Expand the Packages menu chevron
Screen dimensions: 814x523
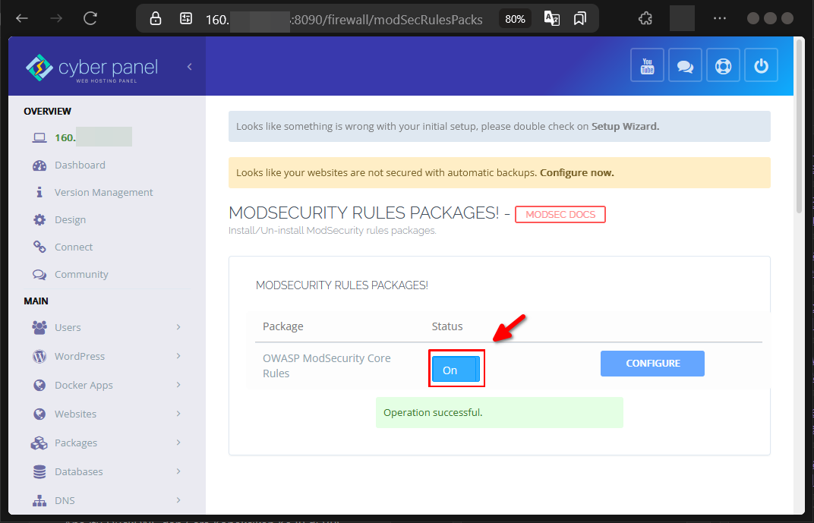(178, 442)
